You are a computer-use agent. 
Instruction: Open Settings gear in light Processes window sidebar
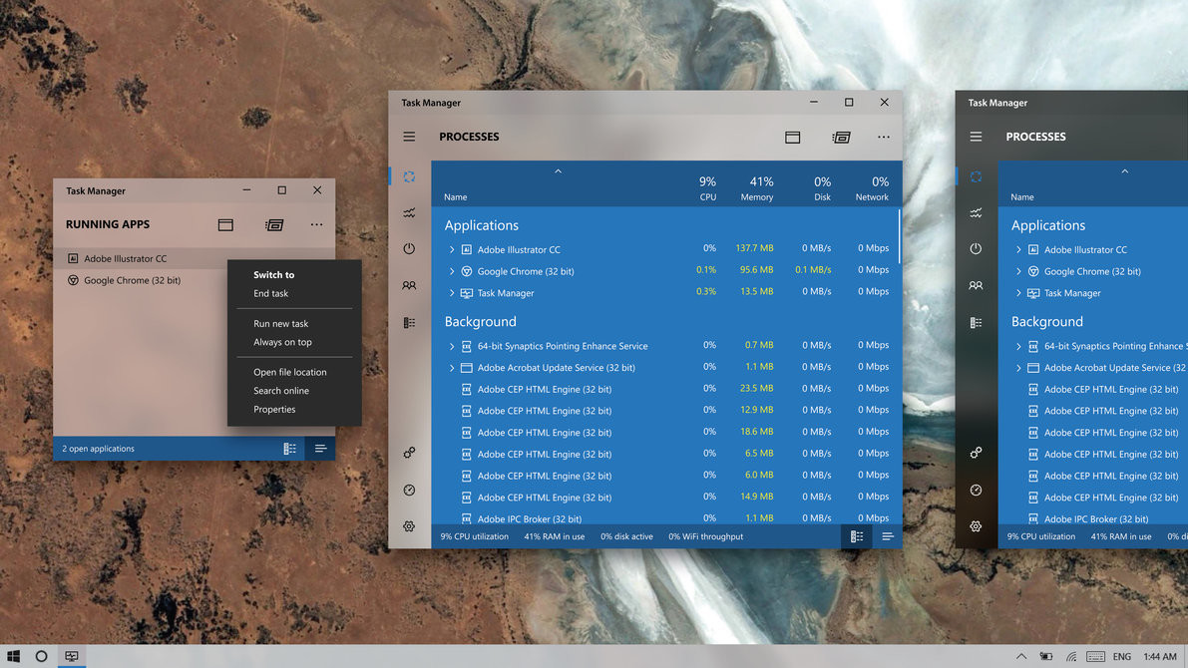click(409, 526)
